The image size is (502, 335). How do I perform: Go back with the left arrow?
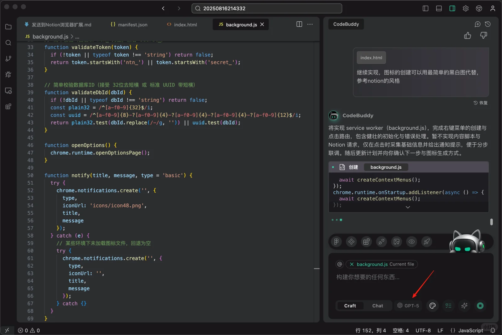163,8
